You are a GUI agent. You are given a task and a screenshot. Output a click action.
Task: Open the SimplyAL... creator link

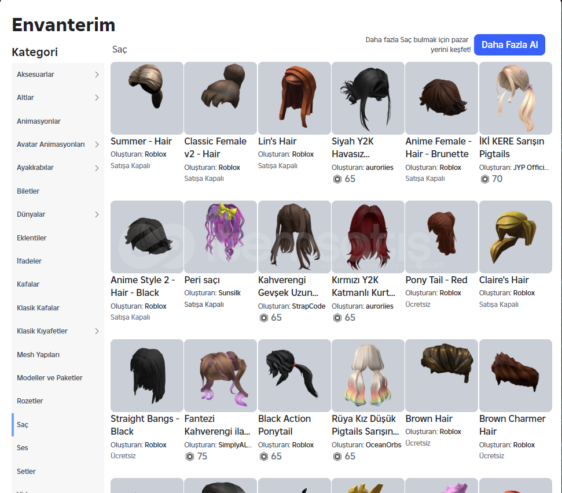(x=235, y=444)
